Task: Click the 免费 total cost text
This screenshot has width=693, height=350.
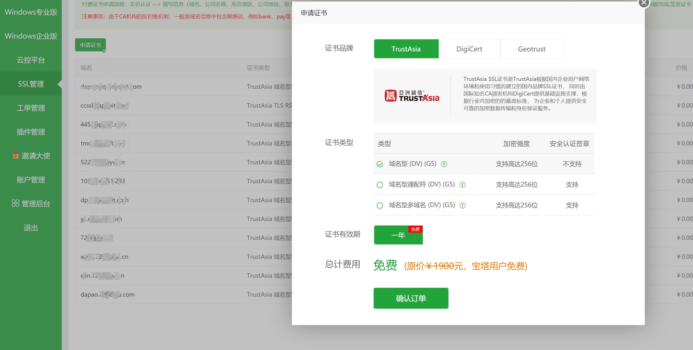Action: 385,265
